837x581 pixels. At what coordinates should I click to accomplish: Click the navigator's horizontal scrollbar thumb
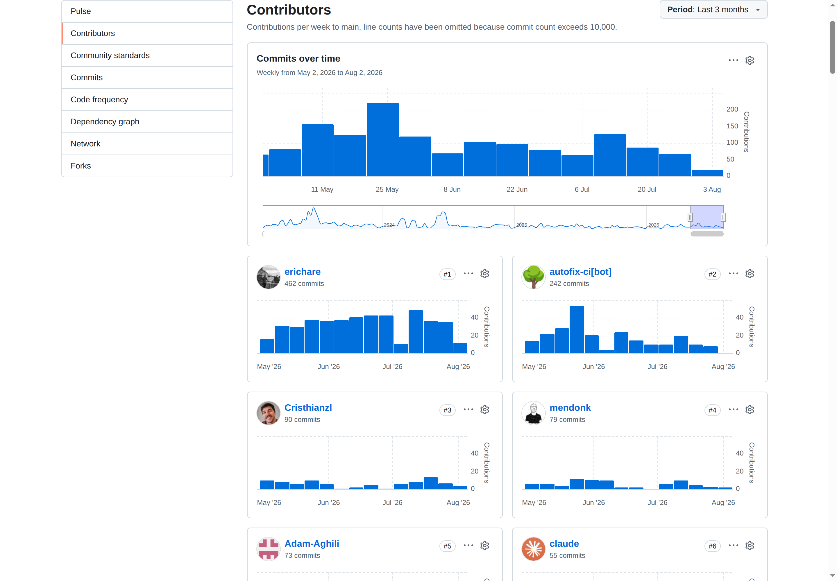coord(707,234)
